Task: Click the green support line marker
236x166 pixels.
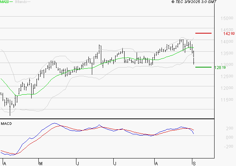Action: pyautogui.click(x=203, y=67)
